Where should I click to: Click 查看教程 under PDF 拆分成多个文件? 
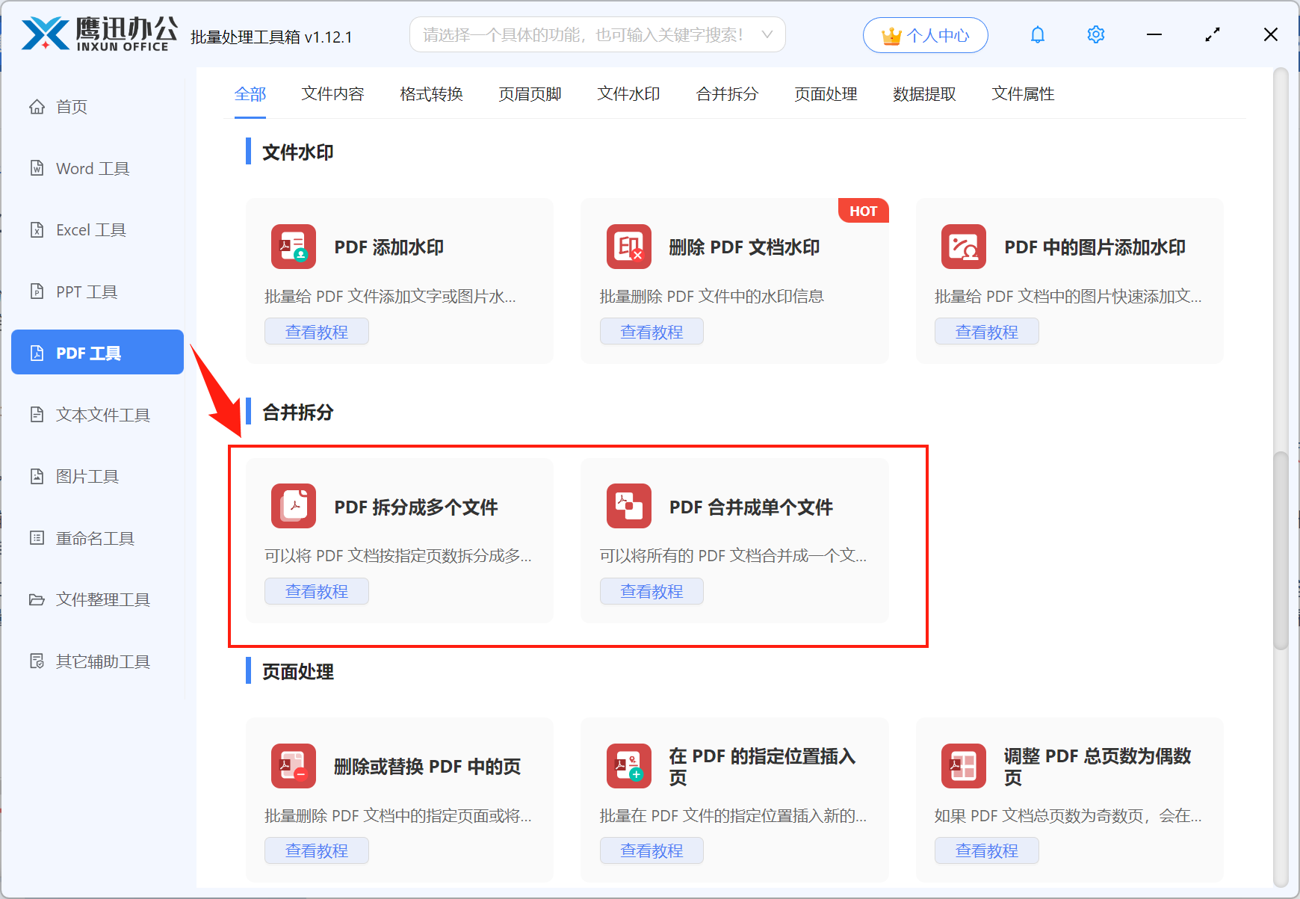tap(316, 591)
